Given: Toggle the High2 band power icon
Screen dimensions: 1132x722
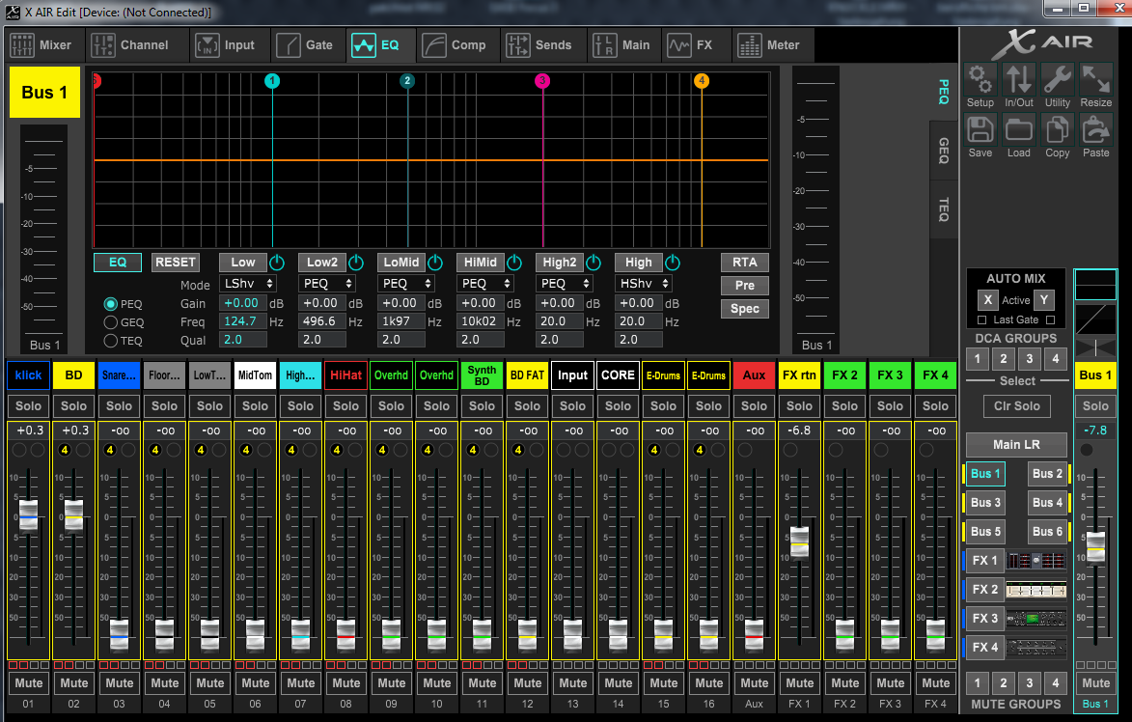Looking at the screenshot, I should tap(594, 263).
